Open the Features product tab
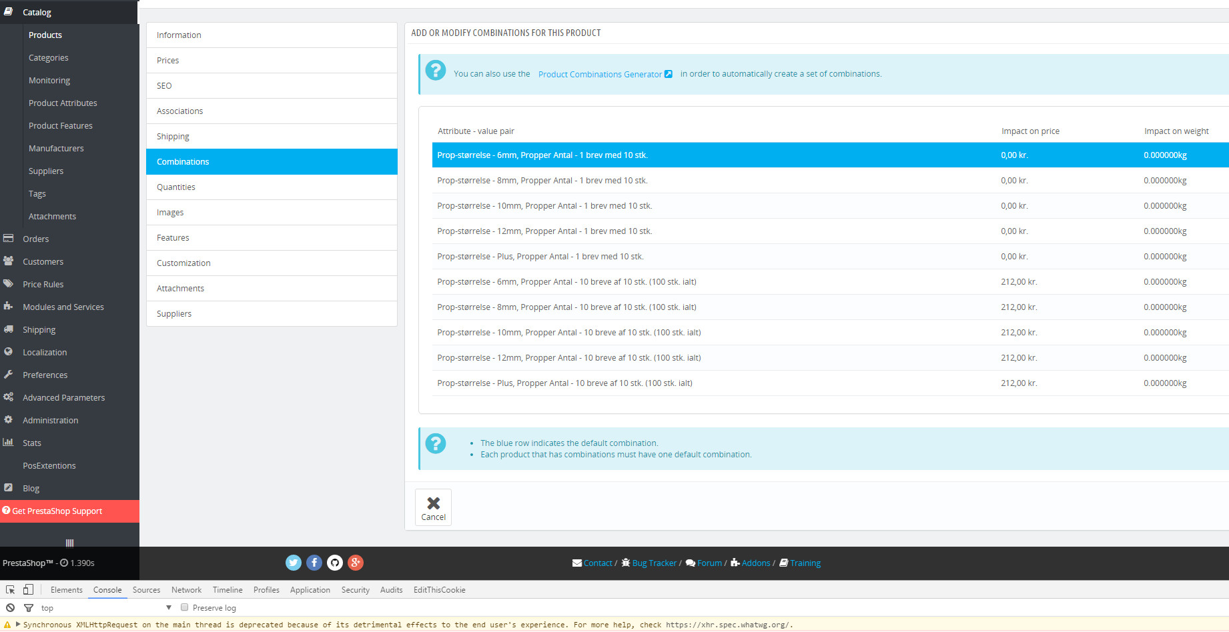The height and width of the screenshot is (632, 1229). coord(272,238)
